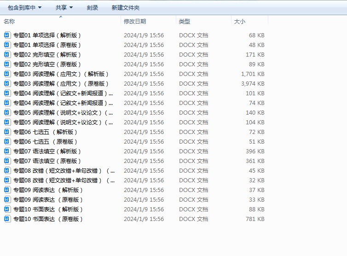Select the file icon of 专题02 完形填空（解析版）
347x256 pixels.
[x=7, y=54]
